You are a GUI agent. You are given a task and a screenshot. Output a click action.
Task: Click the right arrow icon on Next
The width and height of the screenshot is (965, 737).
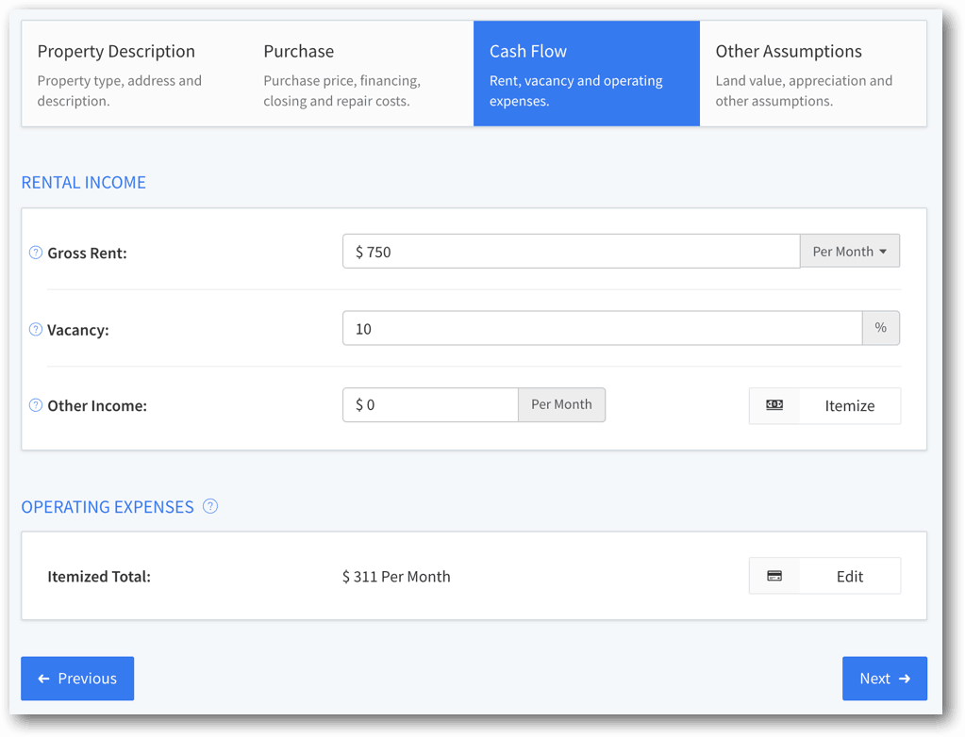[x=904, y=678]
